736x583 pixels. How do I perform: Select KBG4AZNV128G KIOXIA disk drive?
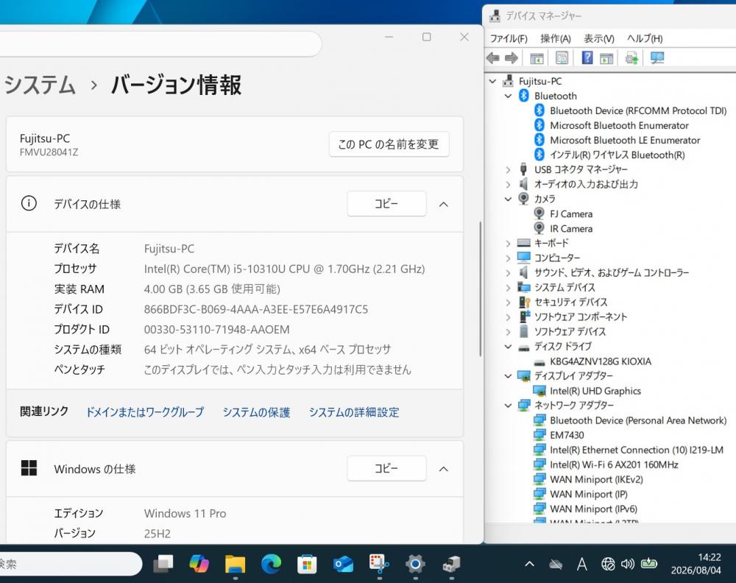pos(601,361)
